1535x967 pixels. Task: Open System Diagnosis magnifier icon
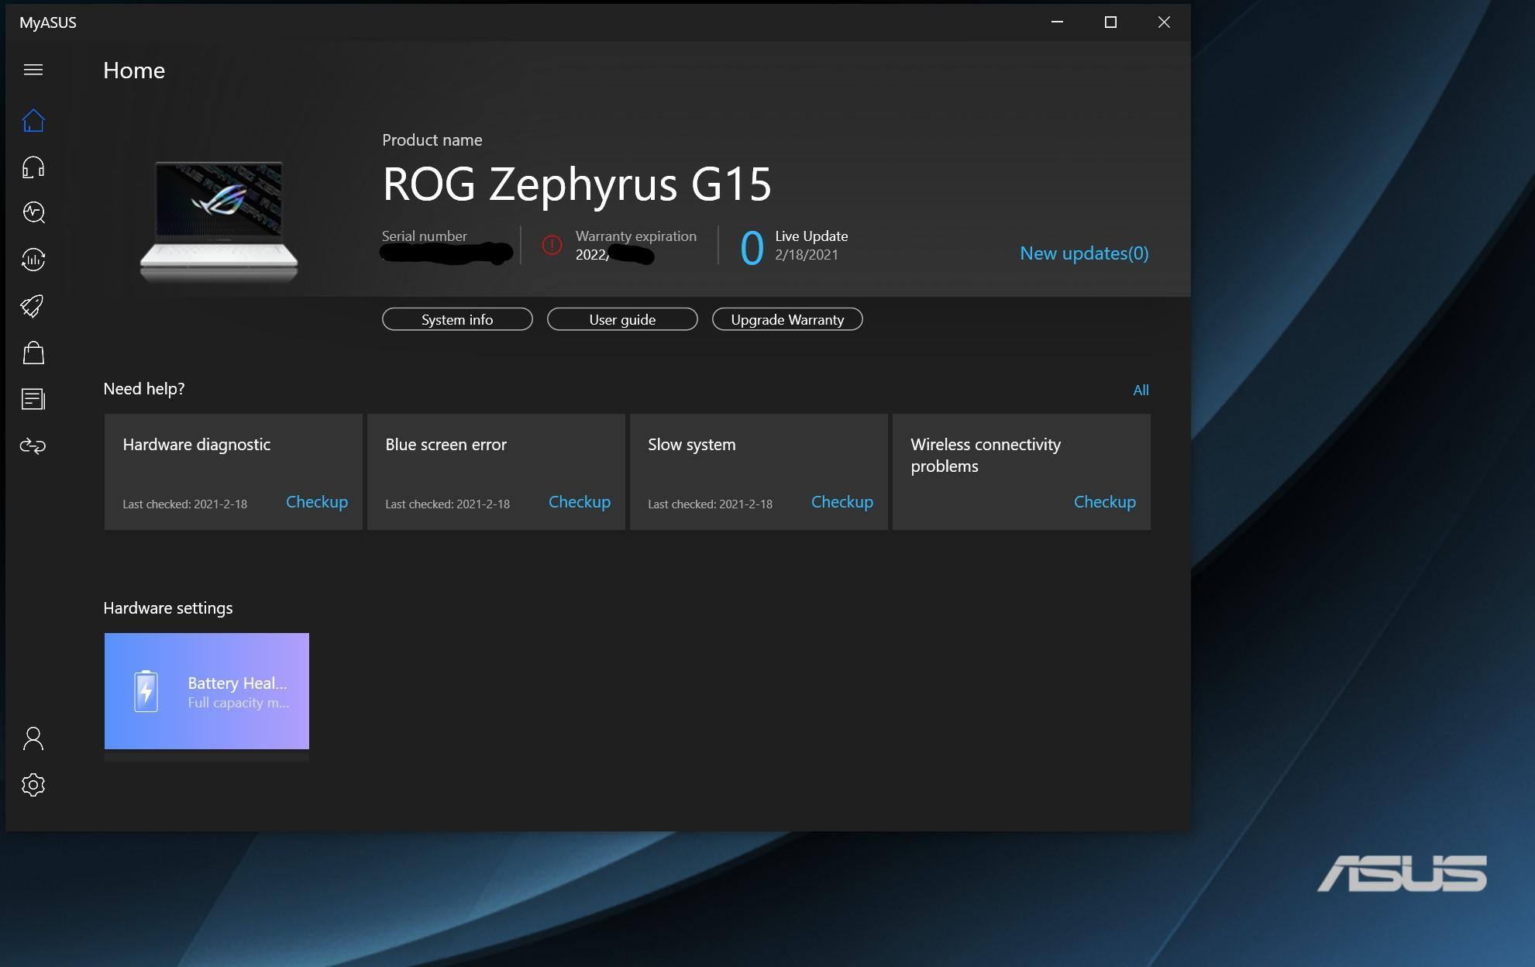point(33,212)
